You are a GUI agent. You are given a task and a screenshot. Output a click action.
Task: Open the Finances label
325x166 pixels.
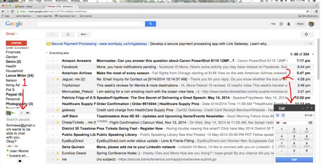(x=13, y=52)
